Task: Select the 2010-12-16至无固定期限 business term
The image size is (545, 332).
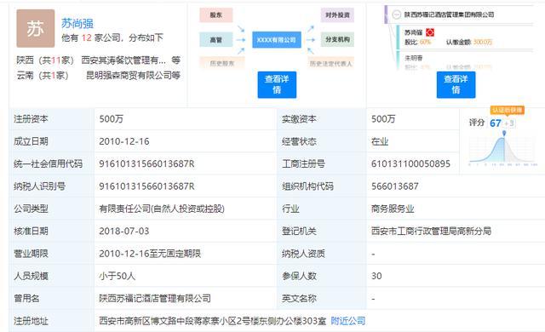Action: [x=150, y=254]
